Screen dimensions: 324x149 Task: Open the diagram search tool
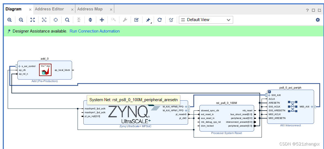point(67,20)
